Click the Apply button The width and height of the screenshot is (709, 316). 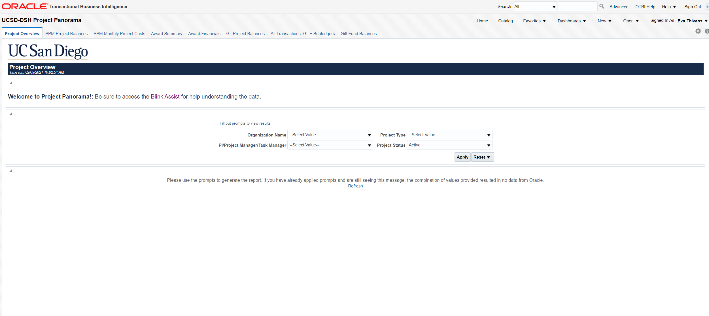click(462, 157)
